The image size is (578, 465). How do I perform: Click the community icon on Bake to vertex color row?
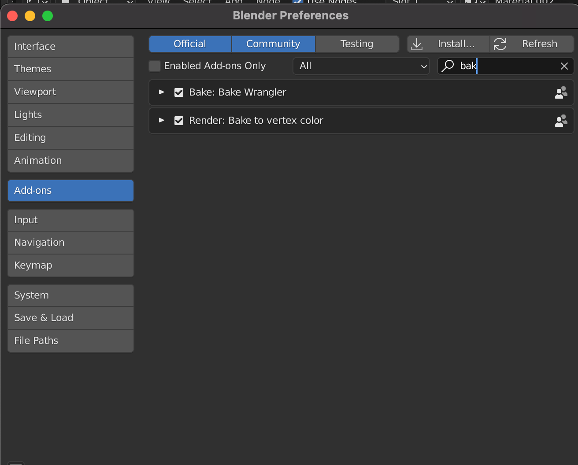tap(561, 121)
